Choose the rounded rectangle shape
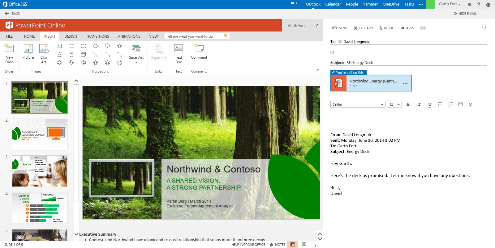This screenshot has width=495, height=248. click(84, 46)
